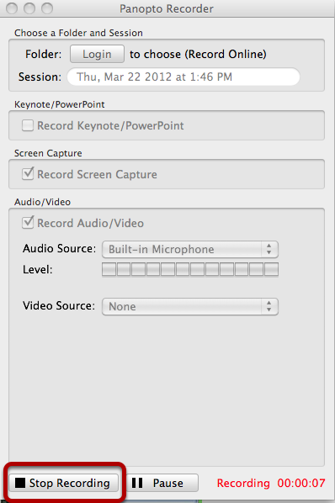Click the red Recording status text
Image resolution: width=335 pixels, height=503 pixels.
(243, 483)
